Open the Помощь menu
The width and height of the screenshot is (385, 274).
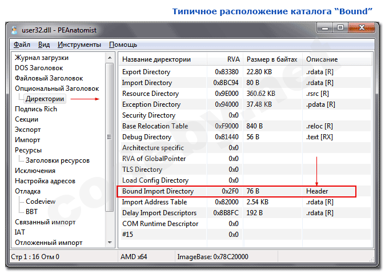pyautogui.click(x=123, y=45)
